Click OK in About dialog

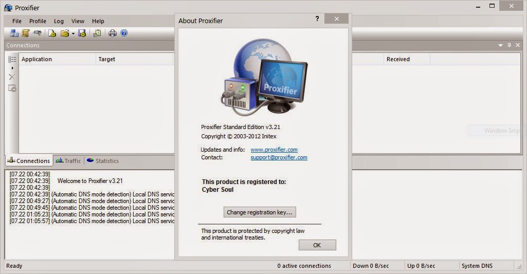point(317,245)
